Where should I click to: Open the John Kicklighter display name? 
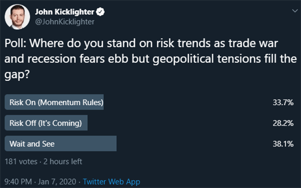(x=65, y=12)
